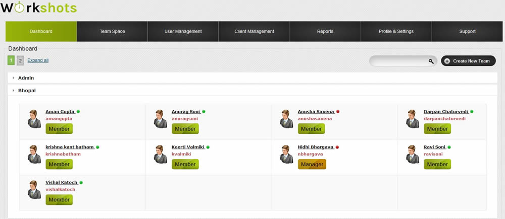
Task: Click the search magnifier icon
Action: 431,61
